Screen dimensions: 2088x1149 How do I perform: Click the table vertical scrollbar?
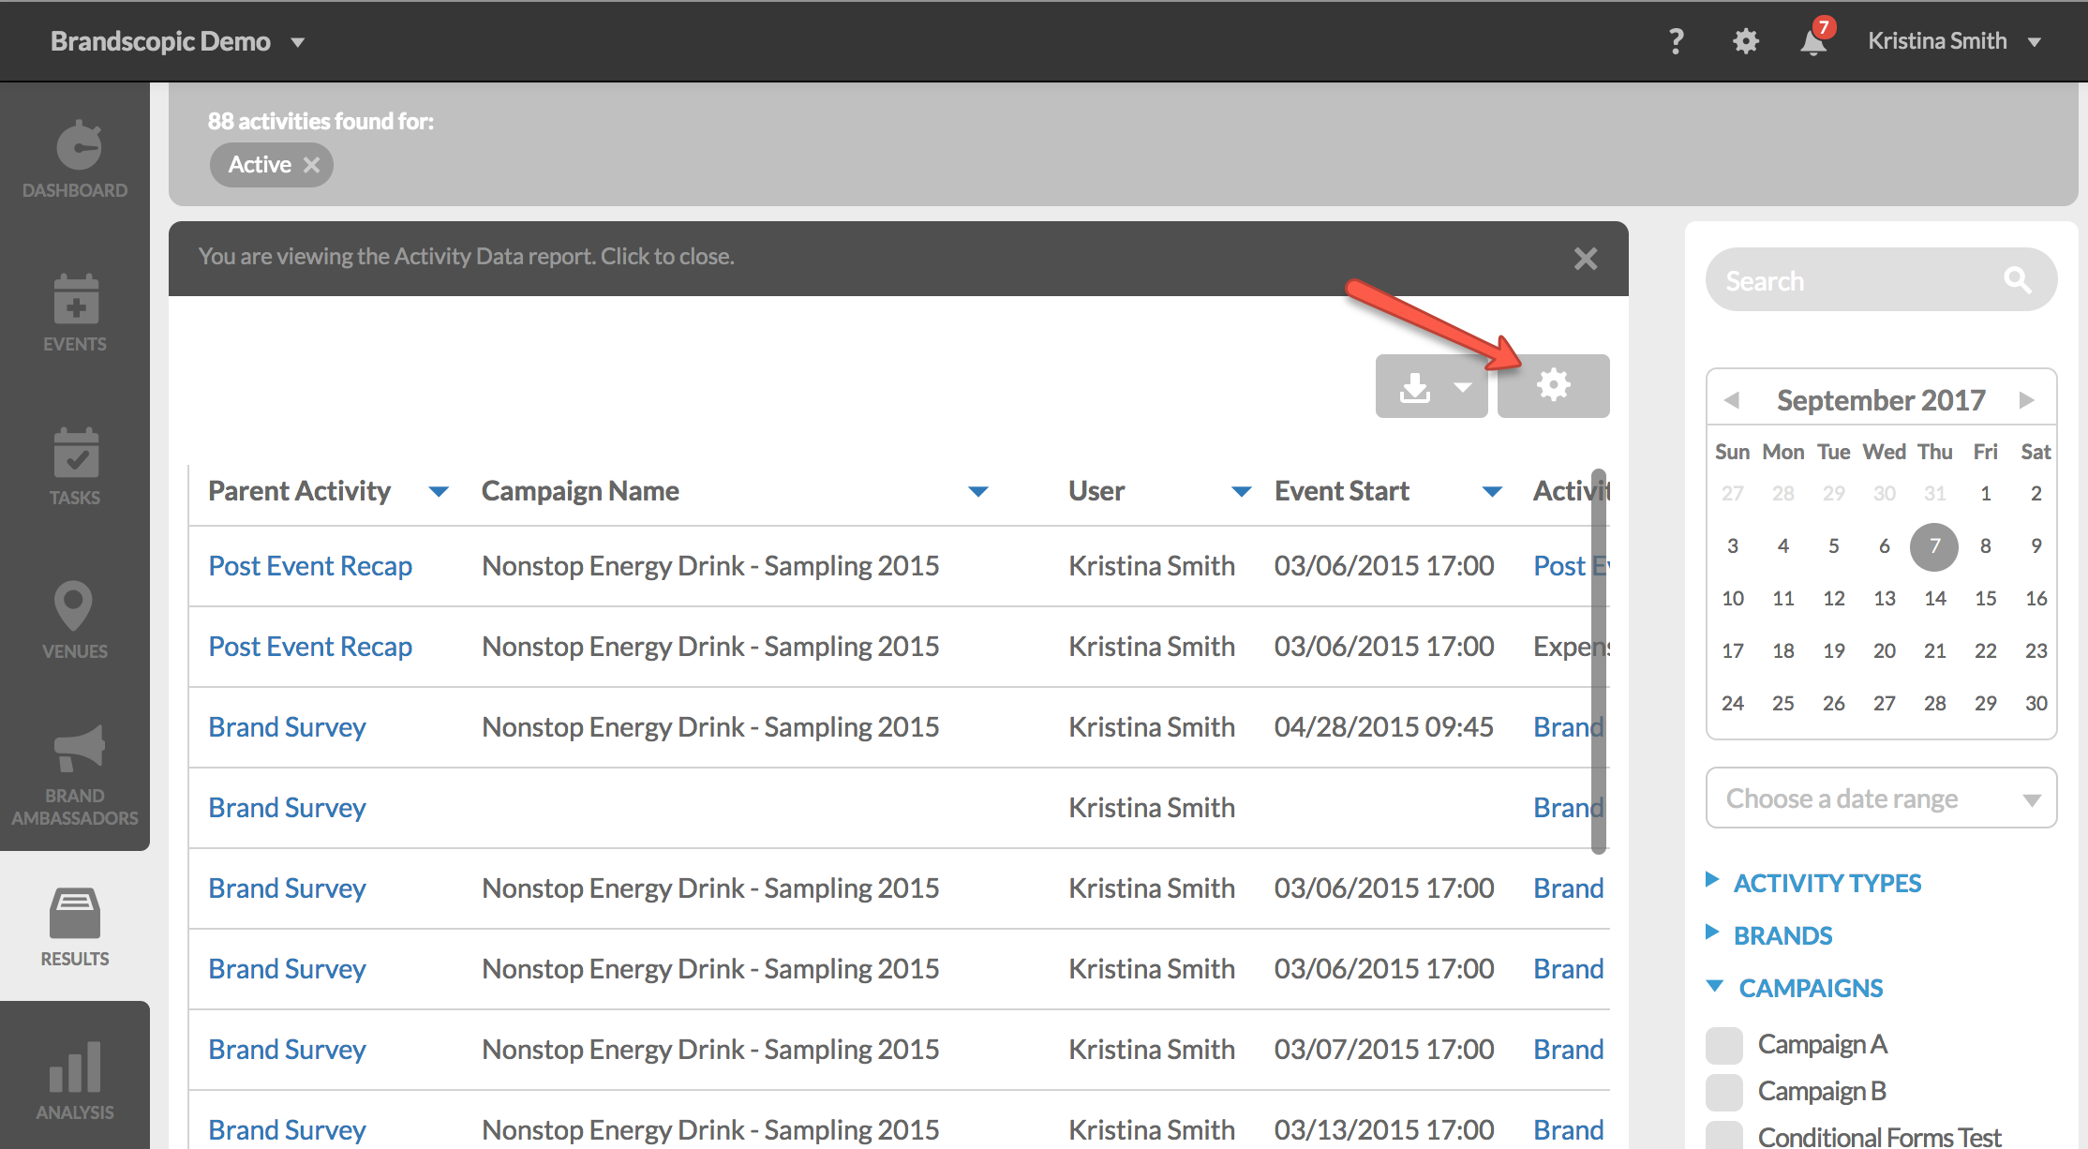[1599, 662]
